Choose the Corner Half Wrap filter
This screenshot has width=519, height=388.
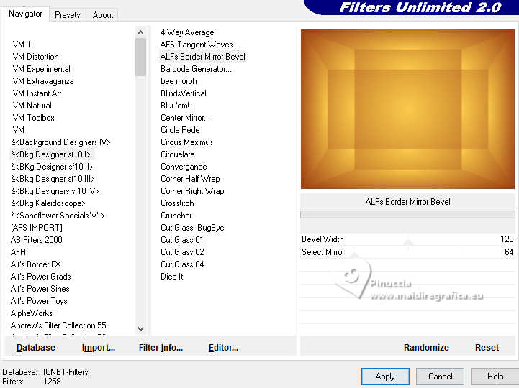pyautogui.click(x=190, y=179)
